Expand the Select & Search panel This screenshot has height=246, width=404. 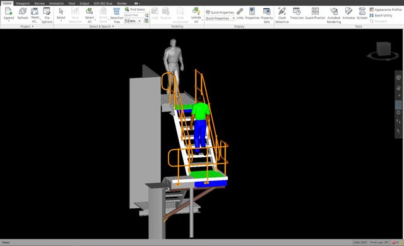point(102,26)
